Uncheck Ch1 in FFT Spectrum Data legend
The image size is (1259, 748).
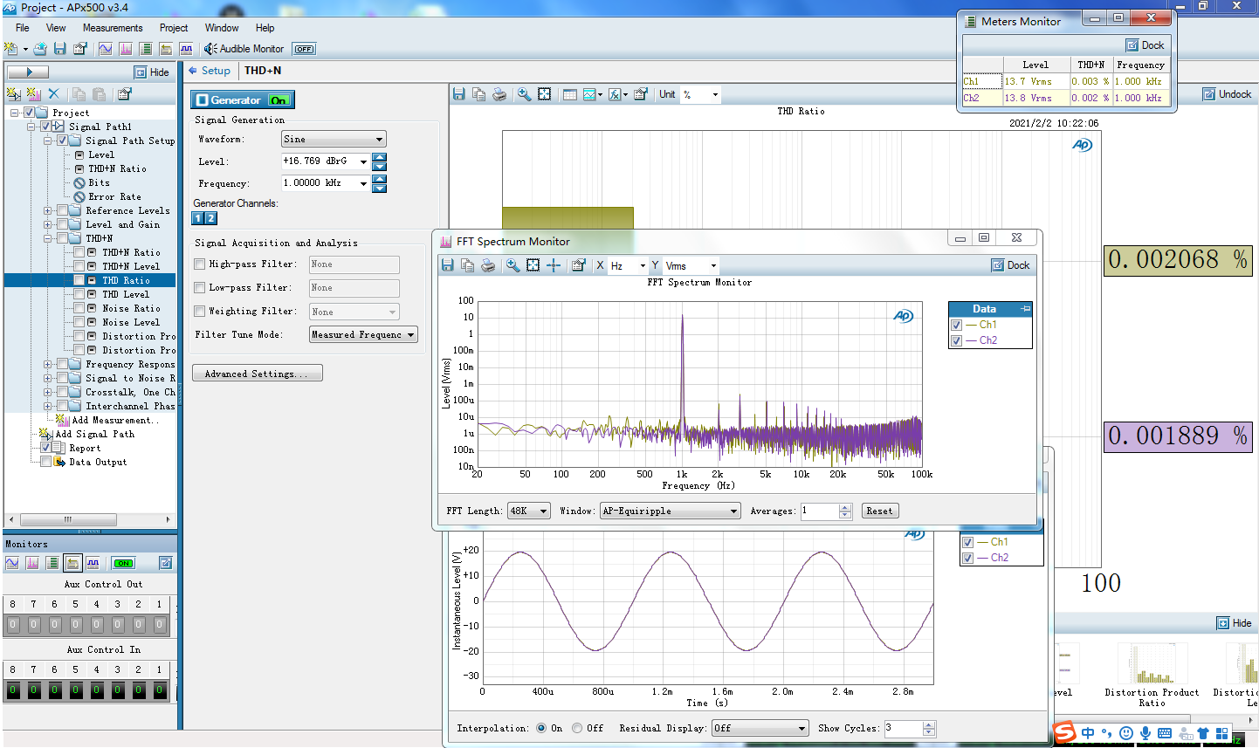956,325
